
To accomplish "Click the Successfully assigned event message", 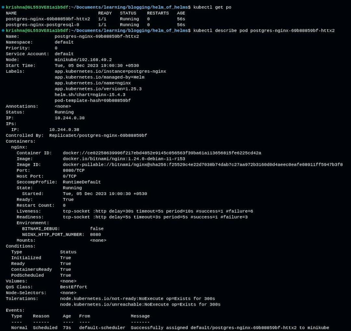I will click(x=230, y=328).
